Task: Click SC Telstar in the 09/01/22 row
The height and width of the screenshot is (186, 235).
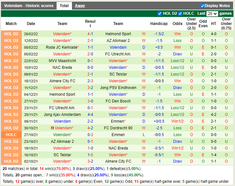Action: pos(118,74)
